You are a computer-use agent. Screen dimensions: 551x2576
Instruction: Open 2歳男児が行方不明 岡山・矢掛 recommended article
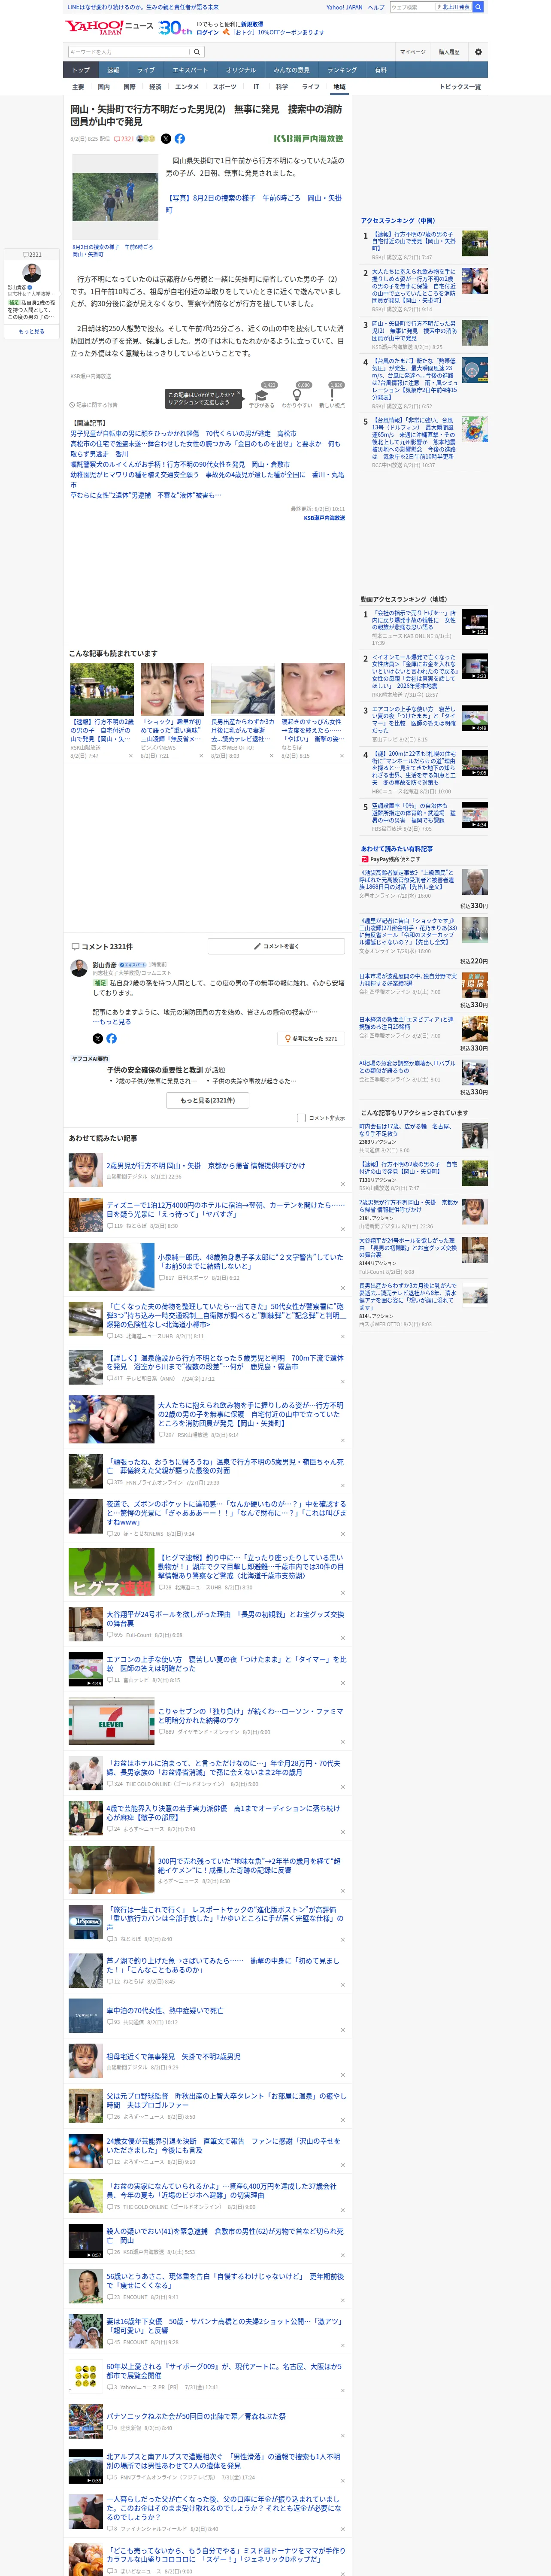point(206,1165)
